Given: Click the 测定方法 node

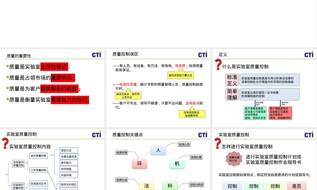Looking at the screenshot, I should tap(69, 150).
